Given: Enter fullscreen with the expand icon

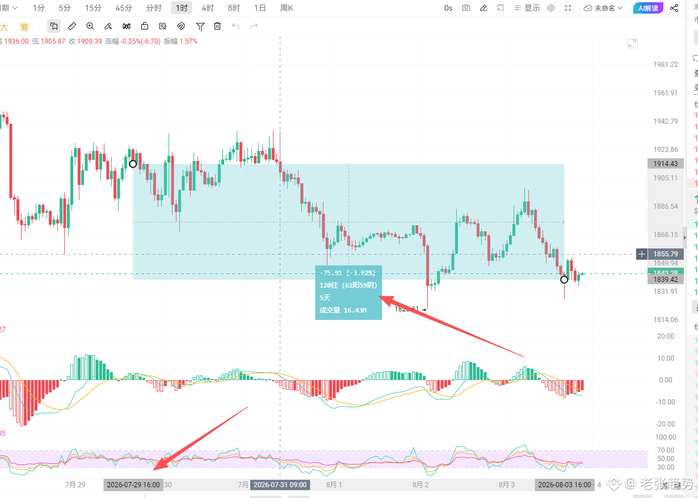Looking at the screenshot, I should [569, 8].
